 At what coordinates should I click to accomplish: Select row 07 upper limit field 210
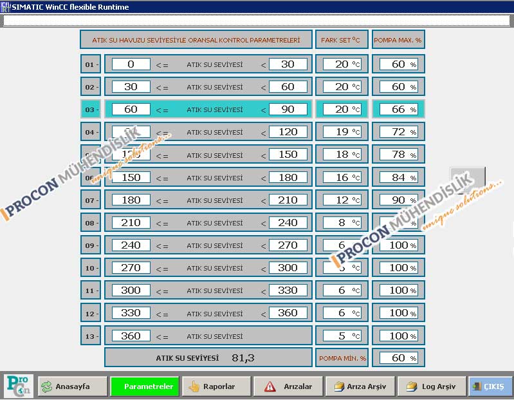click(288, 200)
